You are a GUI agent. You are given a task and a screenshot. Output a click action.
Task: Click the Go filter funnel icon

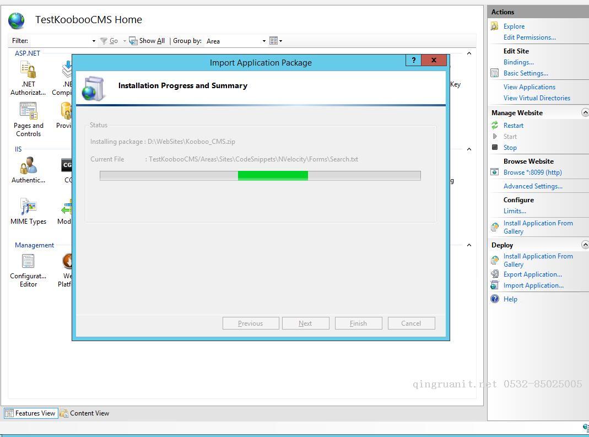(x=104, y=41)
